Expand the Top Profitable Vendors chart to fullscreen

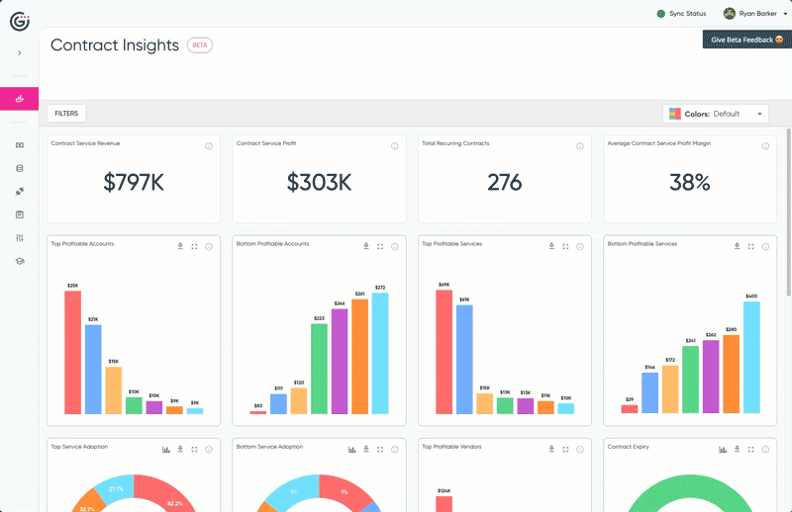[x=565, y=450]
